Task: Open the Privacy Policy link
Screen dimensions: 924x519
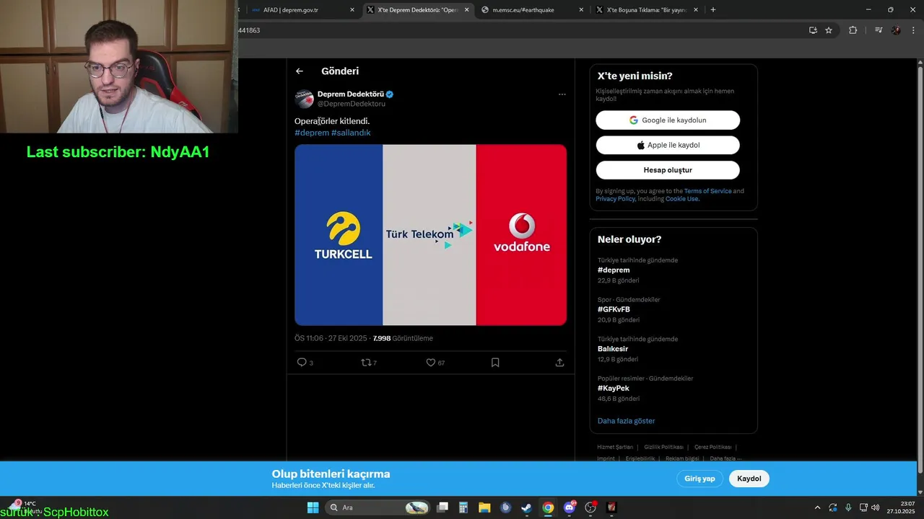Action: click(x=616, y=199)
